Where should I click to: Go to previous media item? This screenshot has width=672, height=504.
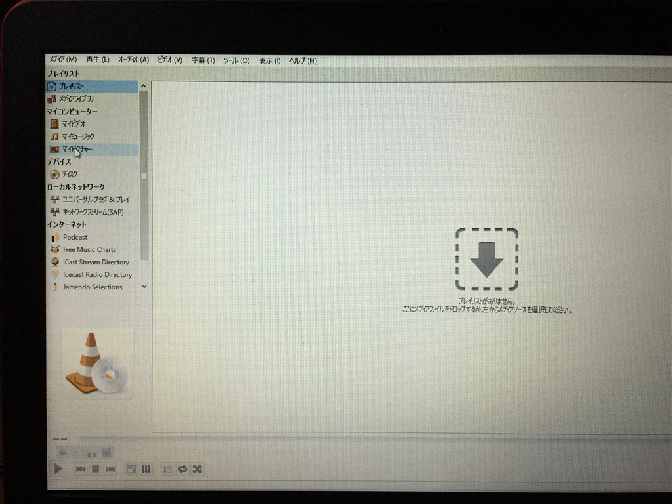pyautogui.click(x=81, y=469)
